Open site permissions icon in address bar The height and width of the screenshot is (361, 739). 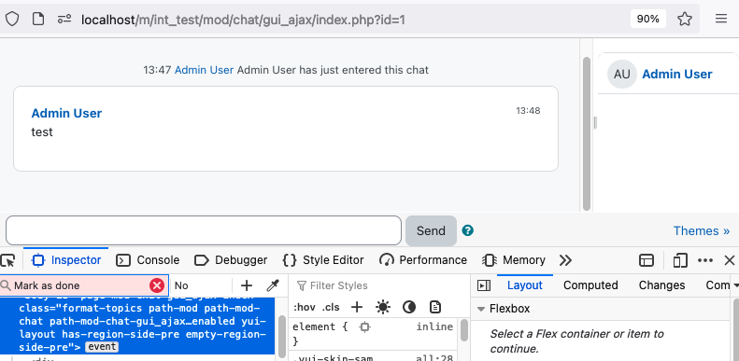pyautogui.click(x=64, y=19)
